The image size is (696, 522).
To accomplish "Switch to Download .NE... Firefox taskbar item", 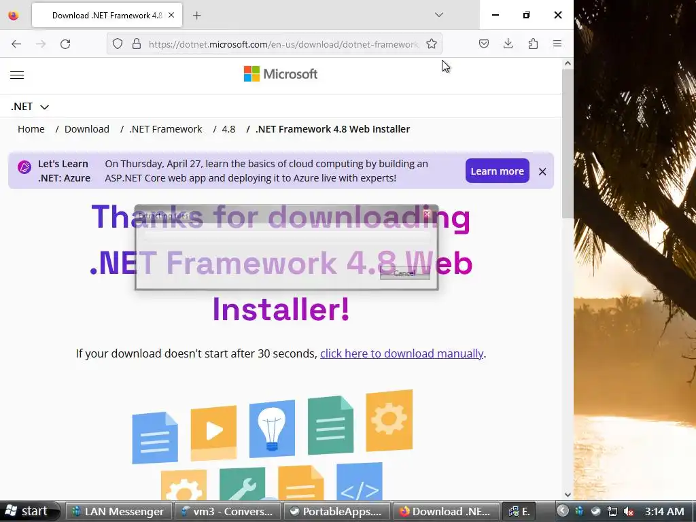I will 446,512.
